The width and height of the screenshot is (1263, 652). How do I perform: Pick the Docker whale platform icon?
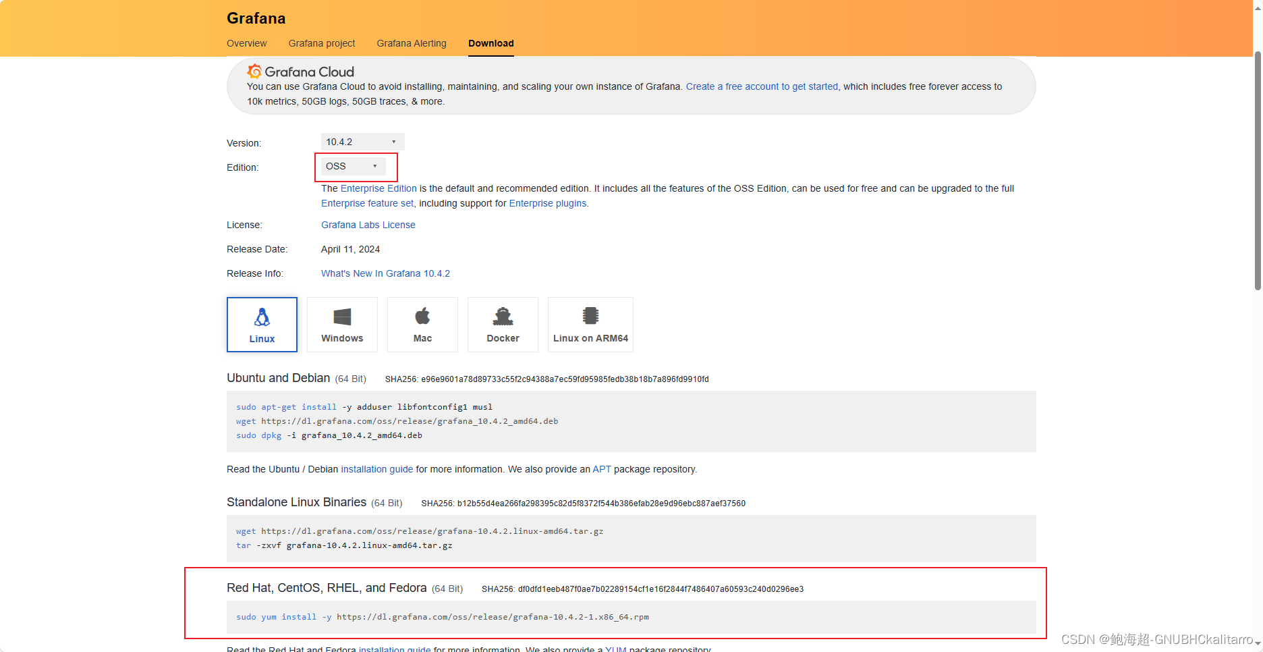[503, 316]
